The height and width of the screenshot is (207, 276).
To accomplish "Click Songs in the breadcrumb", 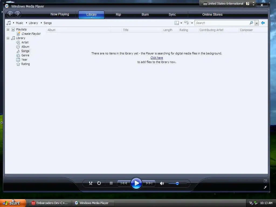I will point(47,23).
